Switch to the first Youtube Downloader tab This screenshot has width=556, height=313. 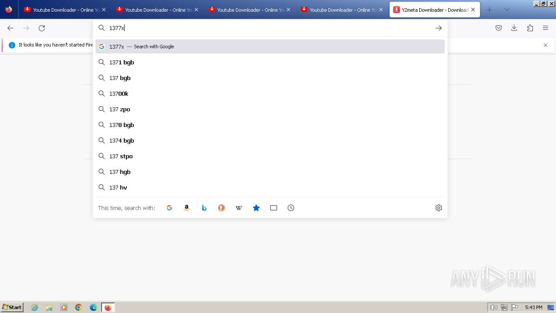pyautogui.click(x=65, y=10)
